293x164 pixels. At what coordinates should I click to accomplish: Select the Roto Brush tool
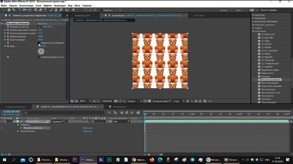[67, 10]
